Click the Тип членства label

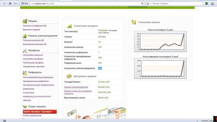click(71, 32)
